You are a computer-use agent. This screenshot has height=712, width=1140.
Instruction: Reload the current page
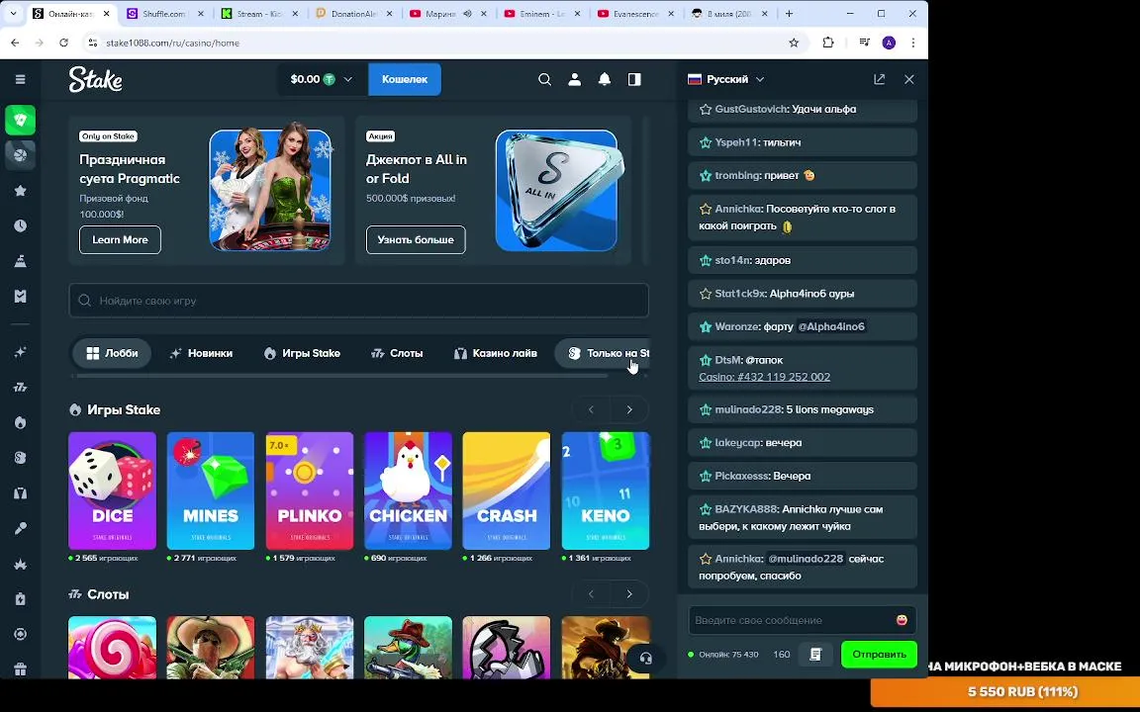(64, 43)
